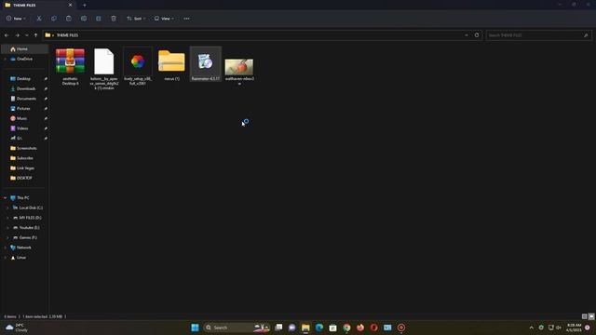
Task: Click the Copy icon in toolbar
Action: [x=54, y=19]
